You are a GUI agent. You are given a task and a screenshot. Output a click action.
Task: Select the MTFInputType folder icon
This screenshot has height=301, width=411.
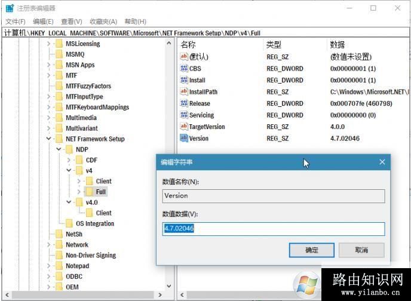59,96
